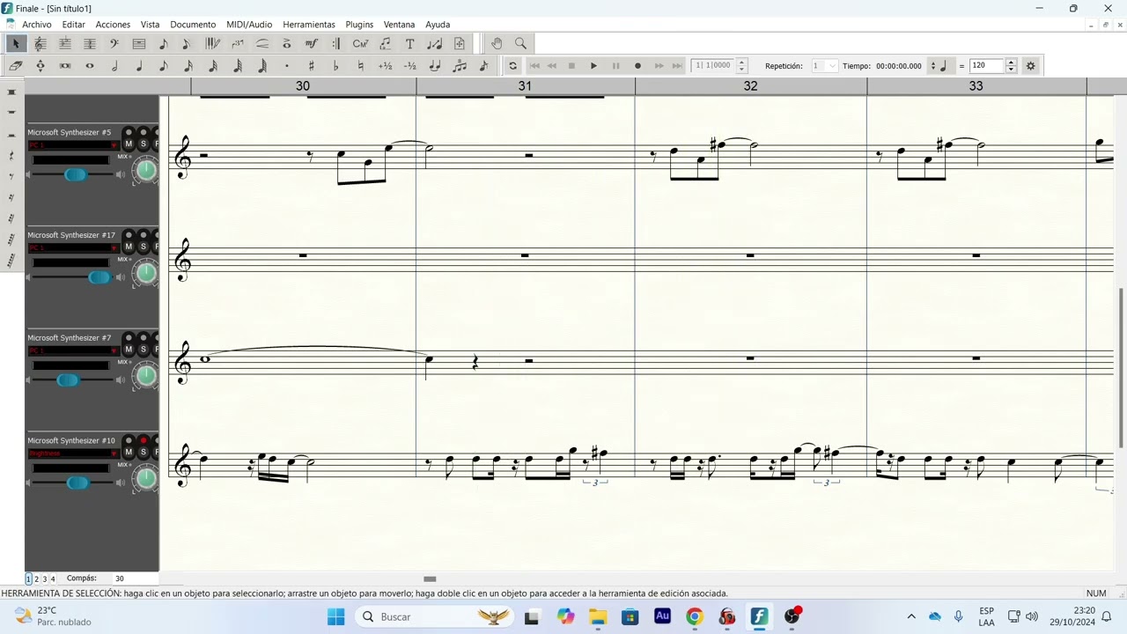This screenshot has height=634, width=1127.
Task: Solo Microsoft Synthesizer #10 track
Action: 144,453
